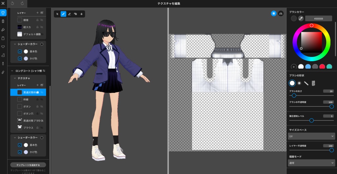Open the necktie category in sidebar
This screenshot has height=174, width=337.
tap(3, 64)
